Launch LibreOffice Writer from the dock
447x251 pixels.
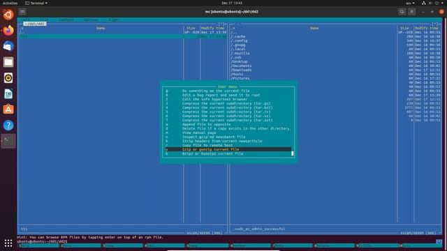[x=8, y=93]
